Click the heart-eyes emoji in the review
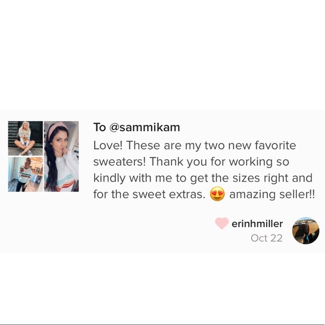Viewport: 325px width, 325px height. tap(217, 194)
